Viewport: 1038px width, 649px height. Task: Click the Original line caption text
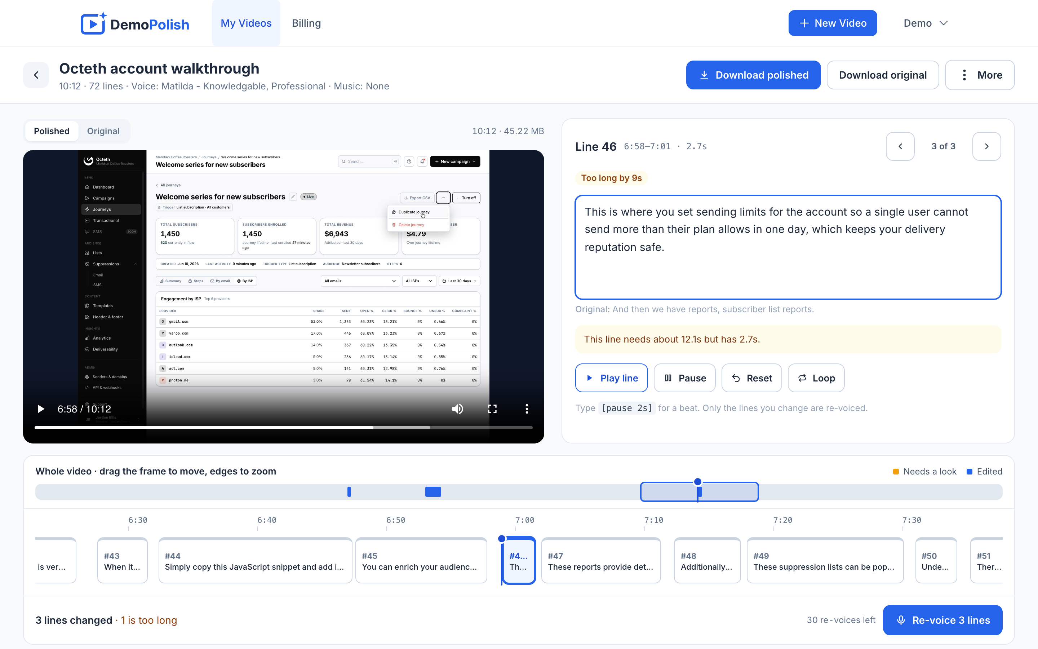pos(695,309)
